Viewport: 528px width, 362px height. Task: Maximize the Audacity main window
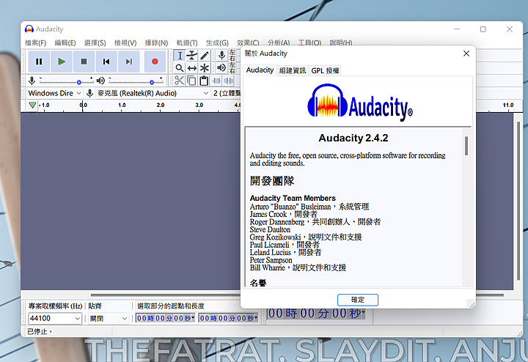click(483, 29)
